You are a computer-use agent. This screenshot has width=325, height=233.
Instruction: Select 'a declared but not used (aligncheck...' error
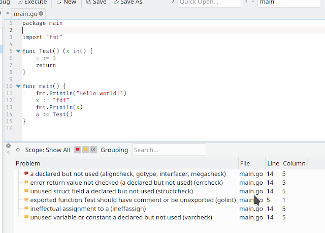128,174
